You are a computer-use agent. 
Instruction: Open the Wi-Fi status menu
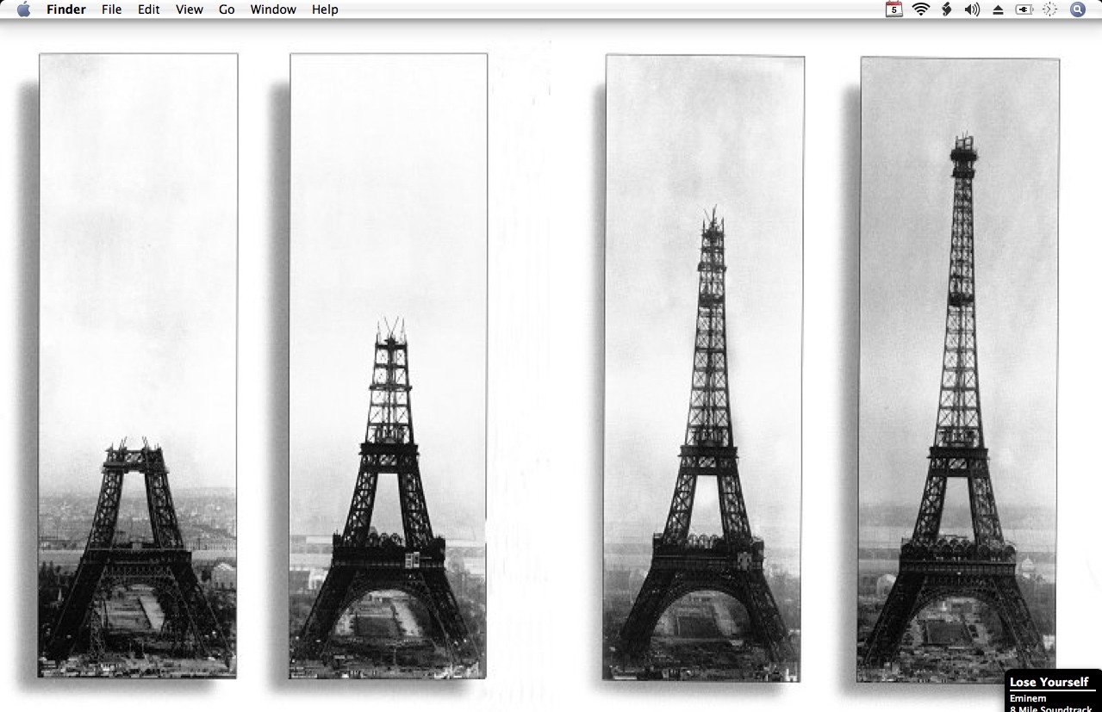(921, 9)
